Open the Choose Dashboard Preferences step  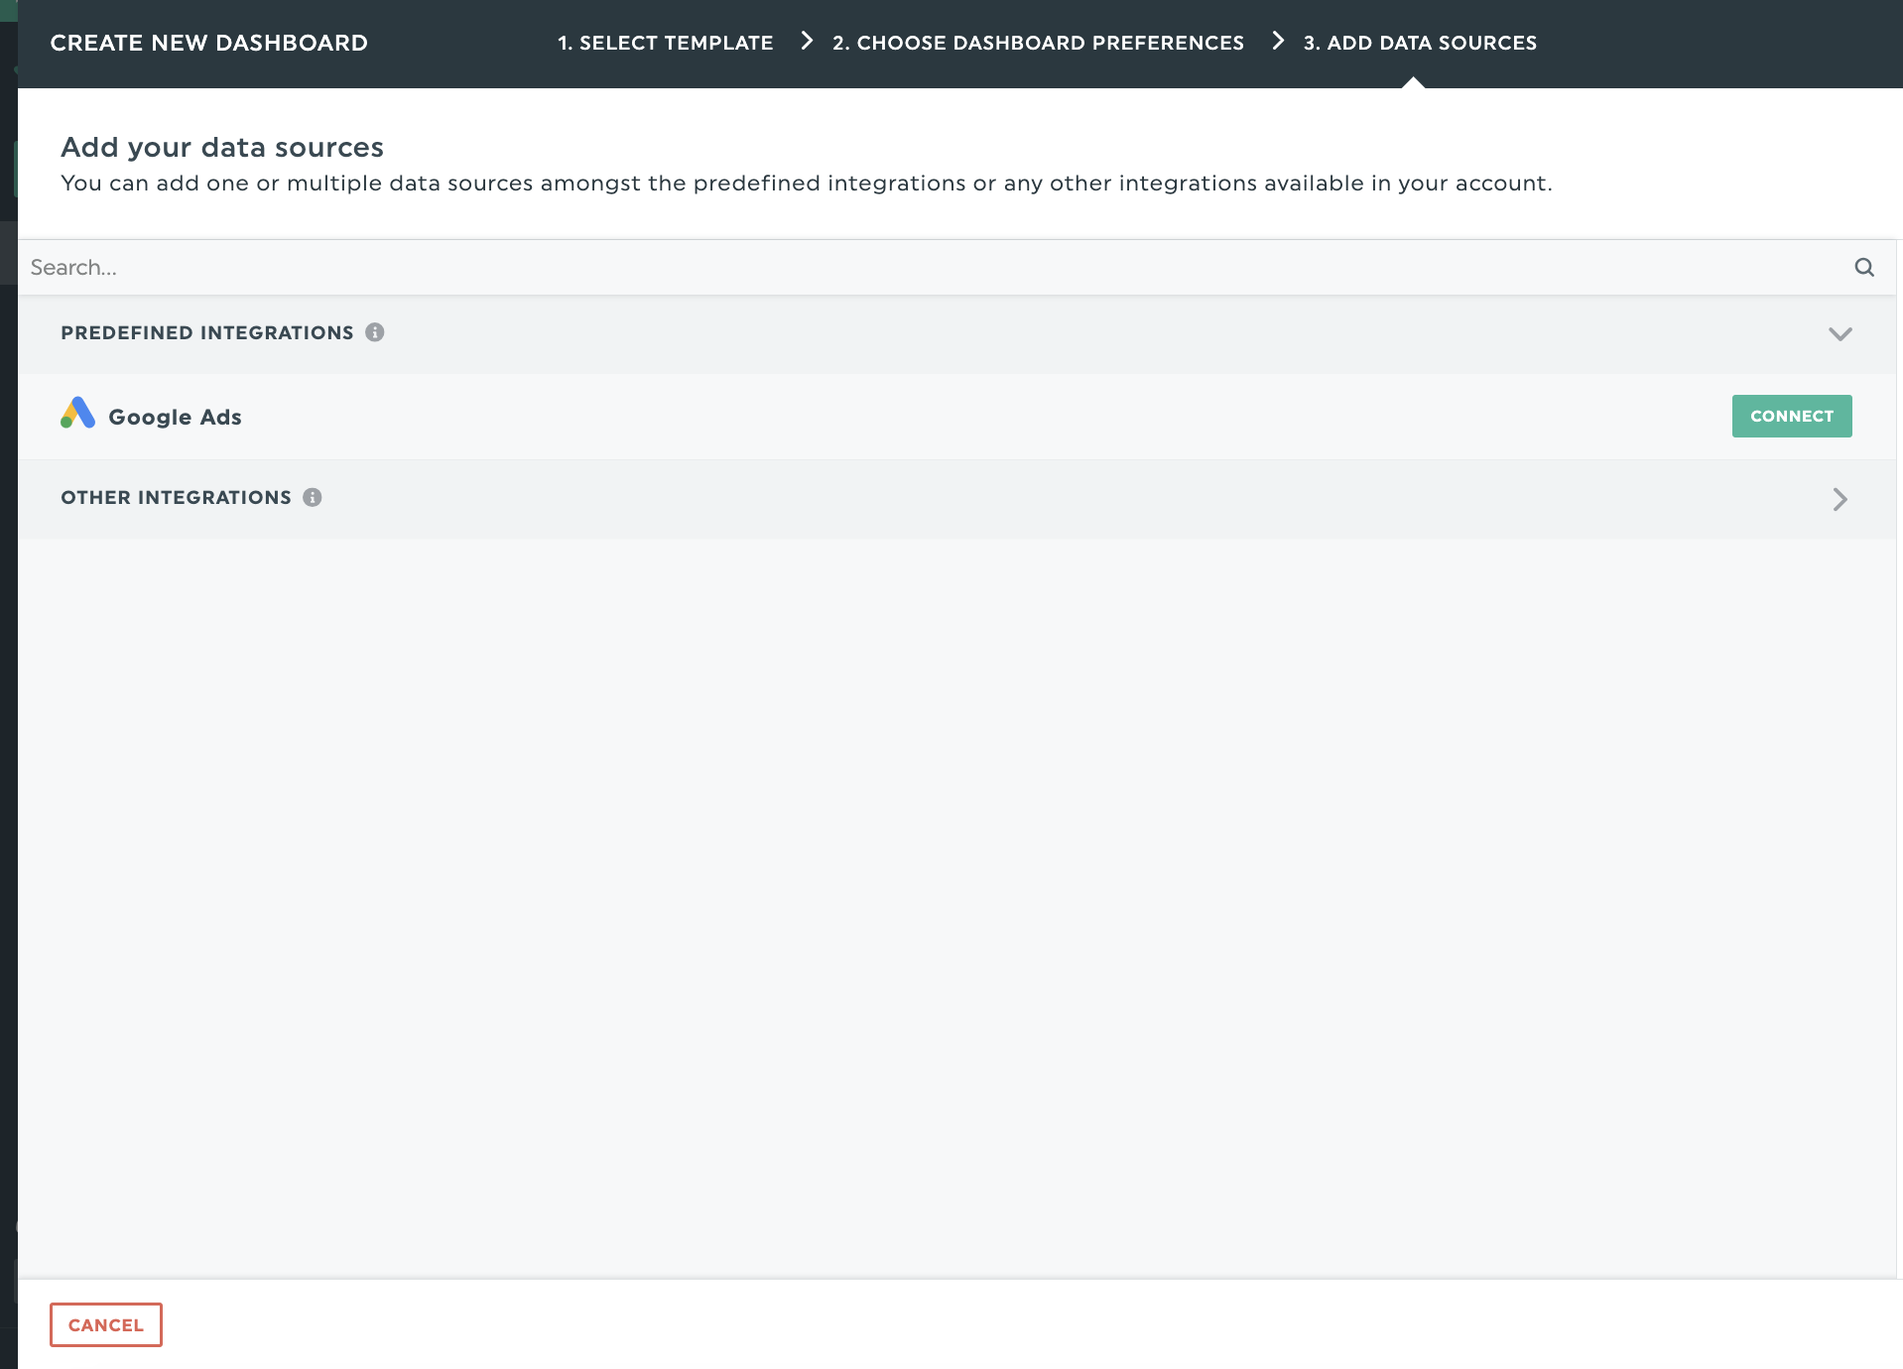point(1037,43)
